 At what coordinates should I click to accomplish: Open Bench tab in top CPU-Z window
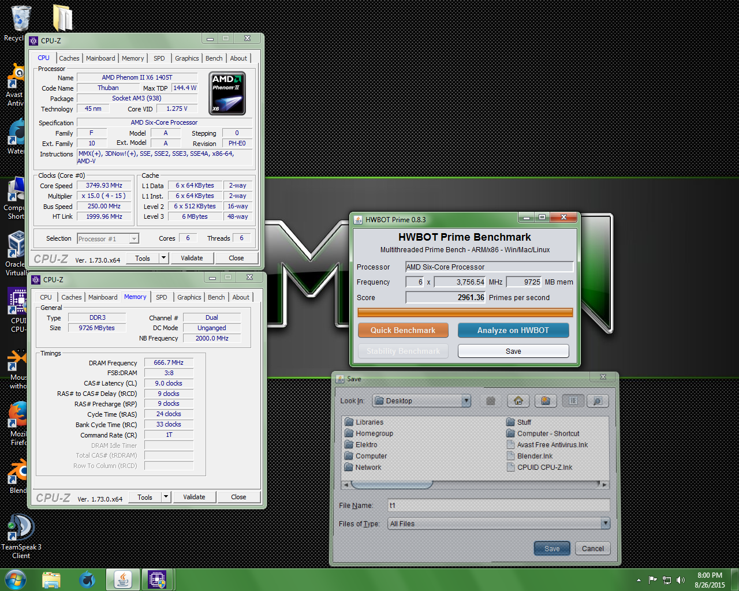coord(214,58)
